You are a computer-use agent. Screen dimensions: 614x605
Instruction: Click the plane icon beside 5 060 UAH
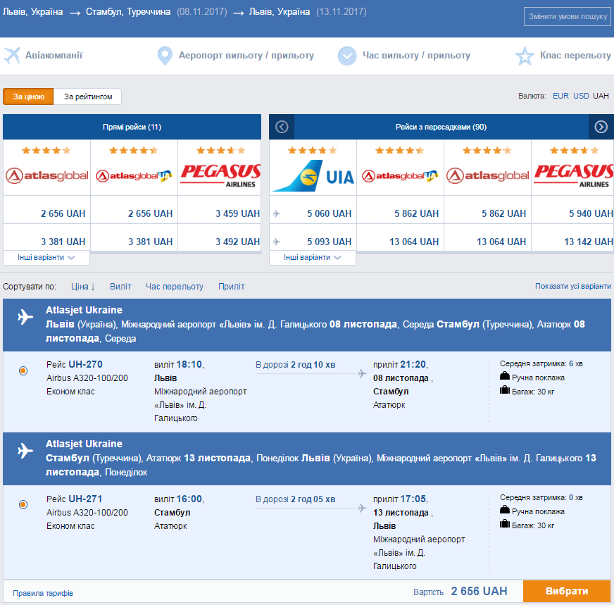(277, 213)
